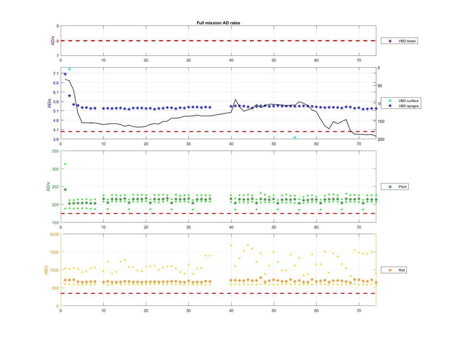This screenshot has width=467, height=344.
Task: Select the "Roll" legend label
Action: [402, 270]
